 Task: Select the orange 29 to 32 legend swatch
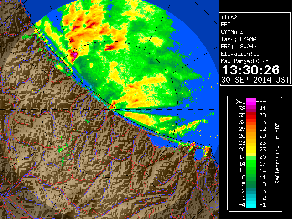(x=251, y=129)
